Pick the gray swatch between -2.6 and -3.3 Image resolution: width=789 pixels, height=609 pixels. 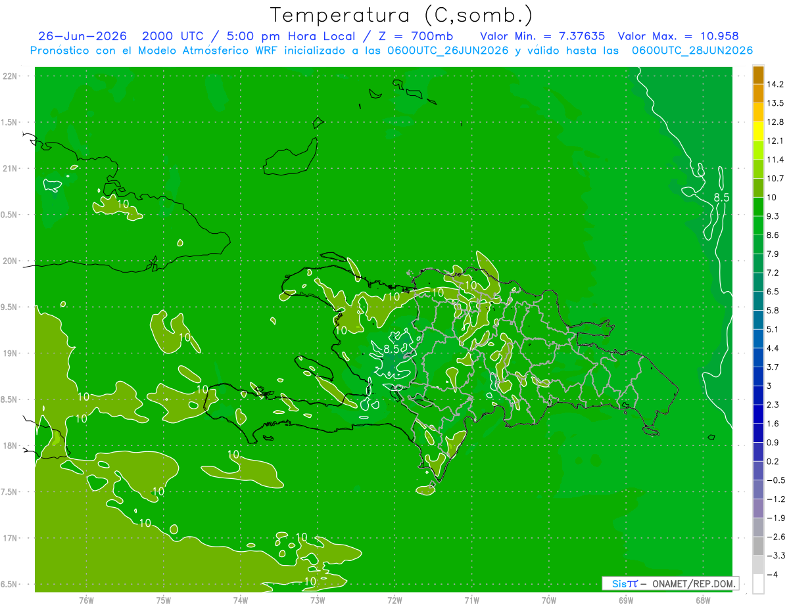pyautogui.click(x=758, y=545)
